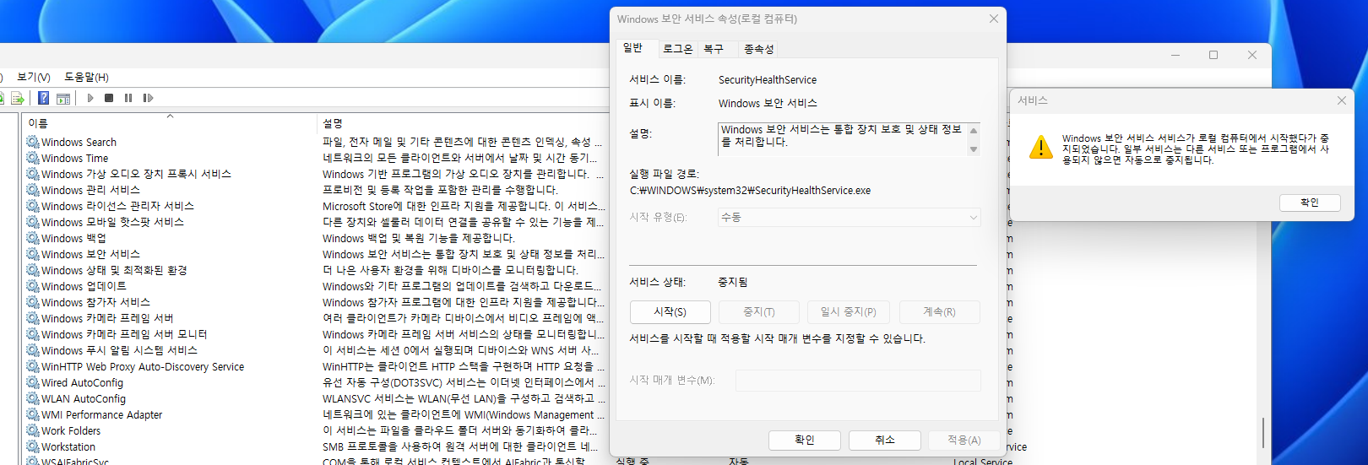Switch to the 로그온 tab
Viewport: 1368px width, 465px height.
[x=677, y=49]
